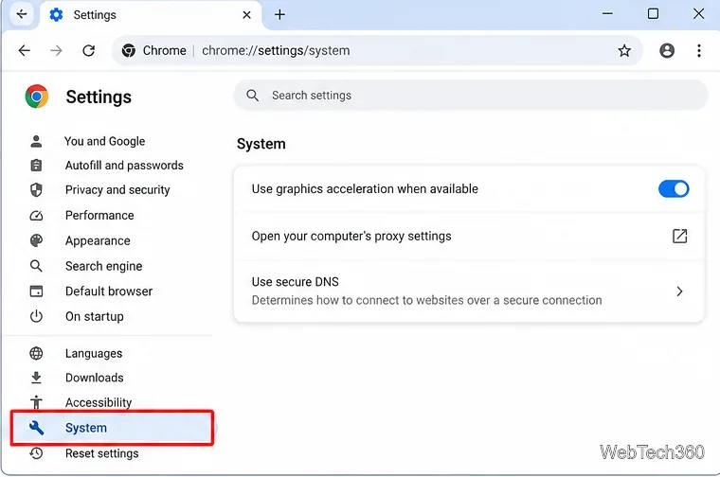Minimize the Chrome window
Image resolution: width=720 pixels, height=477 pixels.
point(607,14)
